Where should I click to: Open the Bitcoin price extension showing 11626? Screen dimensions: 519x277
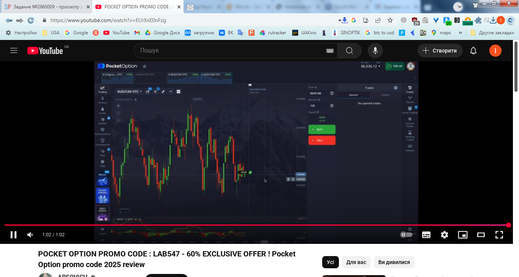point(467,21)
